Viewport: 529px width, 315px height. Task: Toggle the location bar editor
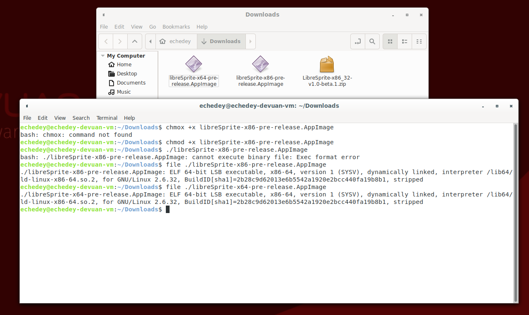click(x=357, y=41)
